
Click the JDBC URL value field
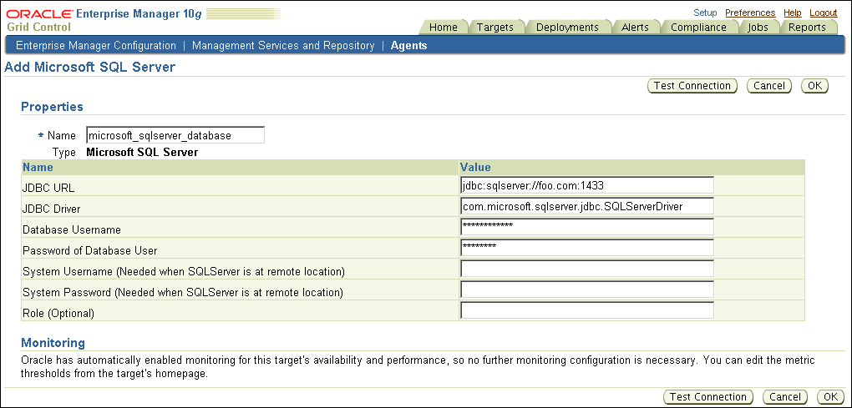(587, 185)
